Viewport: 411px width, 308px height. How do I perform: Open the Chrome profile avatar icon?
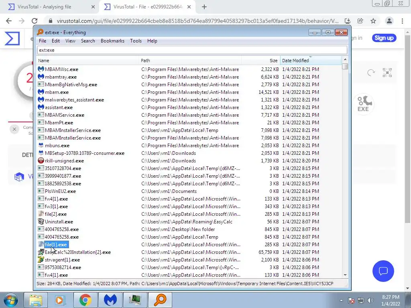pos(389,21)
